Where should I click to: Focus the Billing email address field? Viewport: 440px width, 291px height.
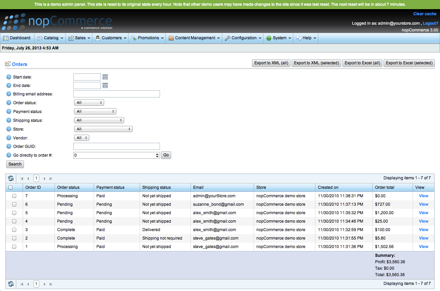(116, 94)
